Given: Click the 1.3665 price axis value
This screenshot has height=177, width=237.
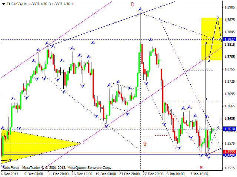Looking at the screenshot, I should [230, 106].
